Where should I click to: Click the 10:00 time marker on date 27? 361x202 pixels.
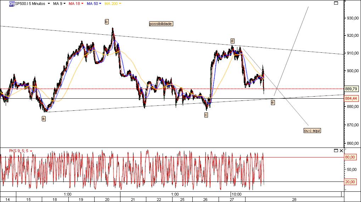pyautogui.click(x=236, y=194)
